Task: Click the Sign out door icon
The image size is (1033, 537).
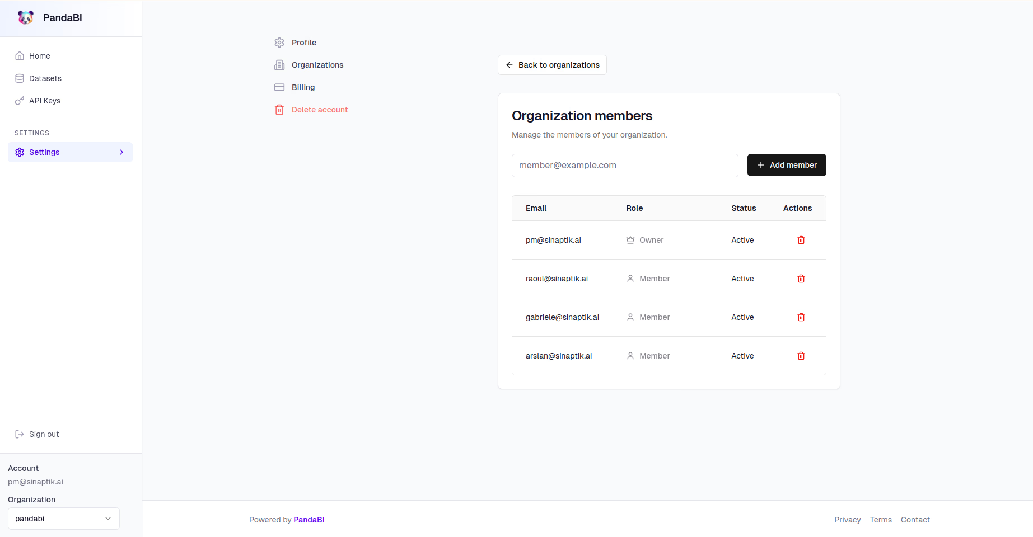Action: (20, 434)
